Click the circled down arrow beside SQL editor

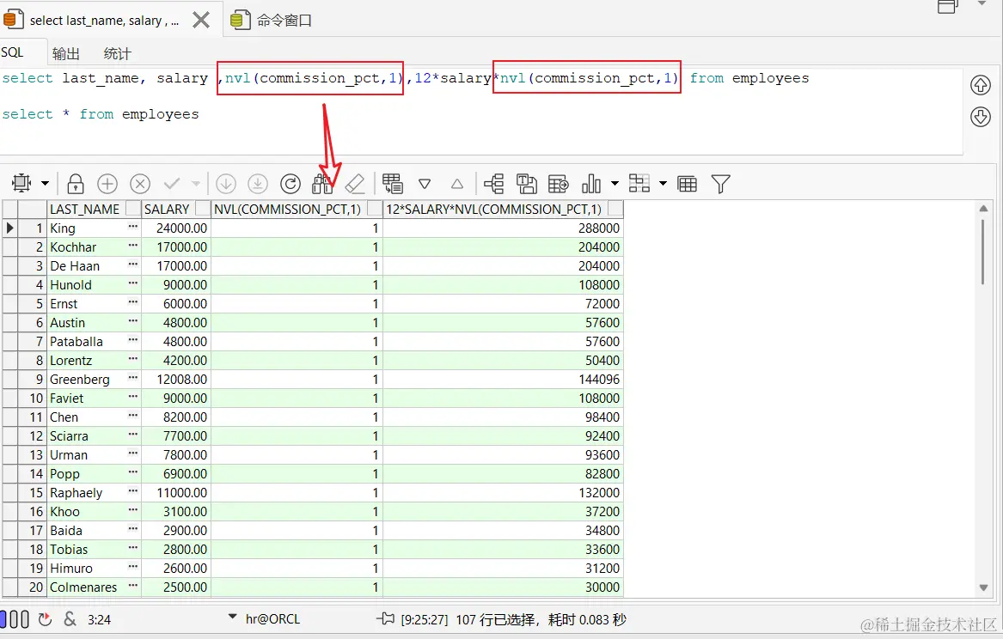[981, 116]
